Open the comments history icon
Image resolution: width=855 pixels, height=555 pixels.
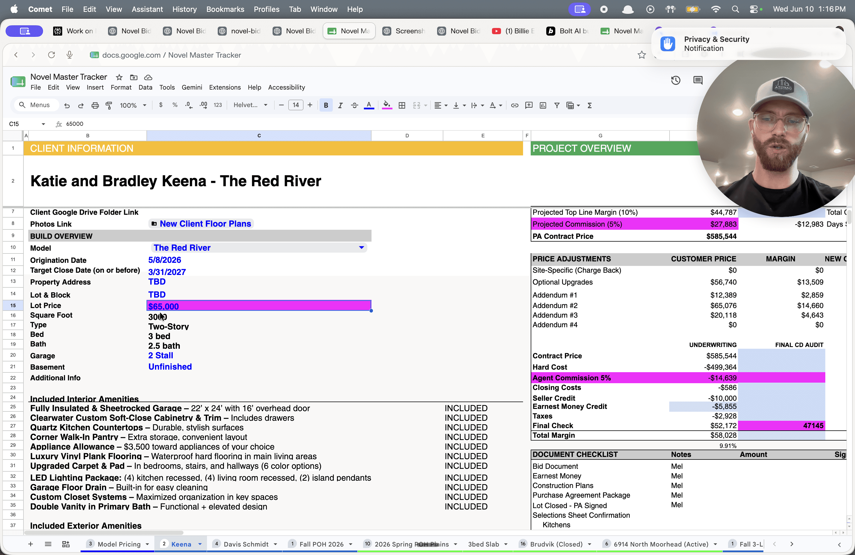698,81
